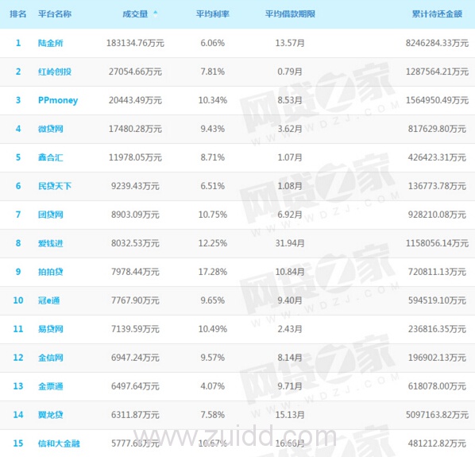This screenshot has height=457, width=475.
Task: Select the 5097163.82万元 outstanding cell
Action: (x=437, y=415)
